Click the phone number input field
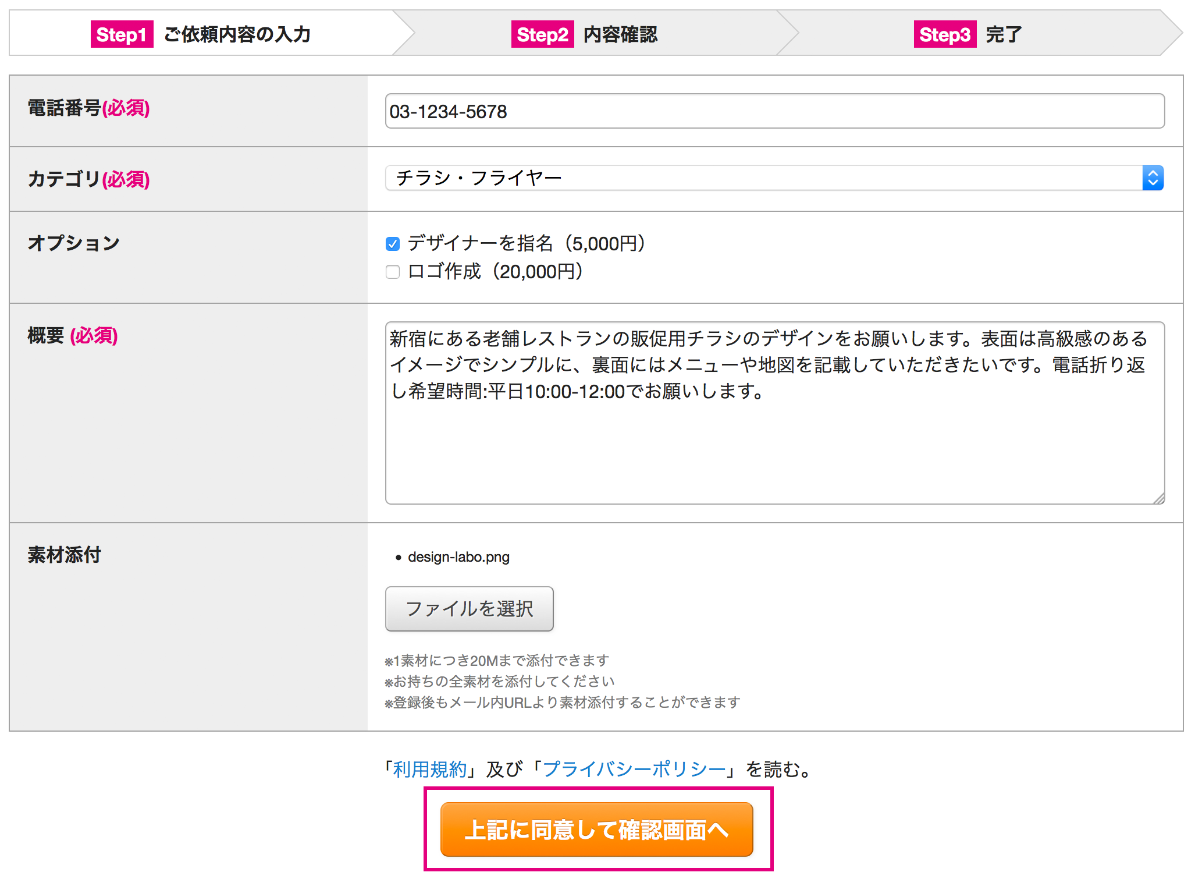Image resolution: width=1195 pixels, height=890 pixels. click(x=774, y=111)
